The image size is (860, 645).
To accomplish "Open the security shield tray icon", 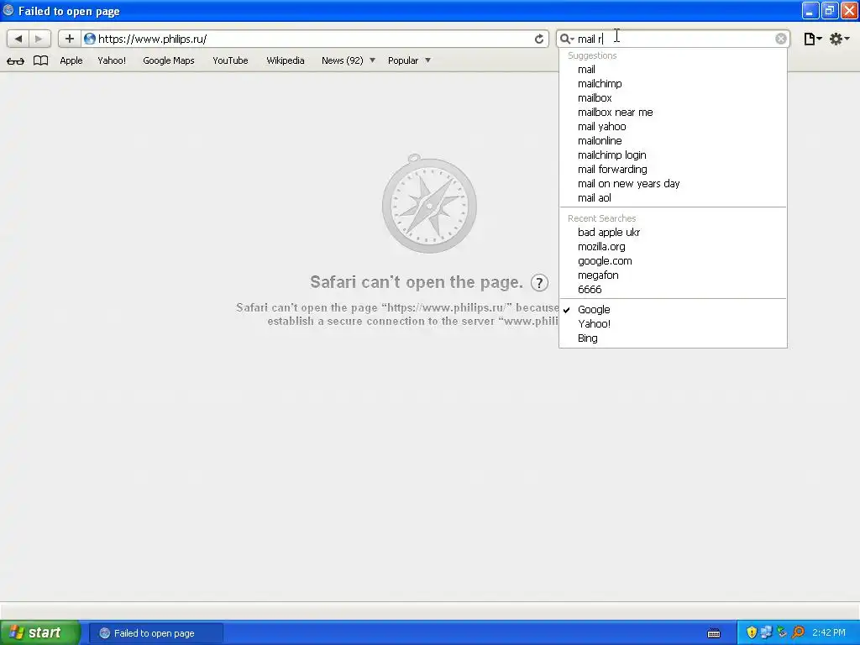I will tap(752, 633).
